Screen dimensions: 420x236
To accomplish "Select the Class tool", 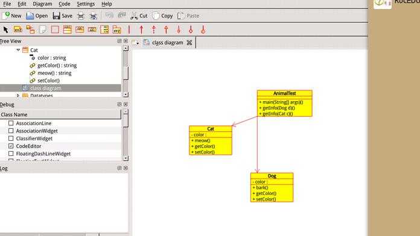I will click(67, 29).
